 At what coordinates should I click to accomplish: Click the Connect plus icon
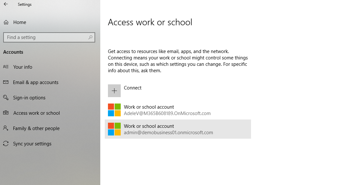[114, 91]
